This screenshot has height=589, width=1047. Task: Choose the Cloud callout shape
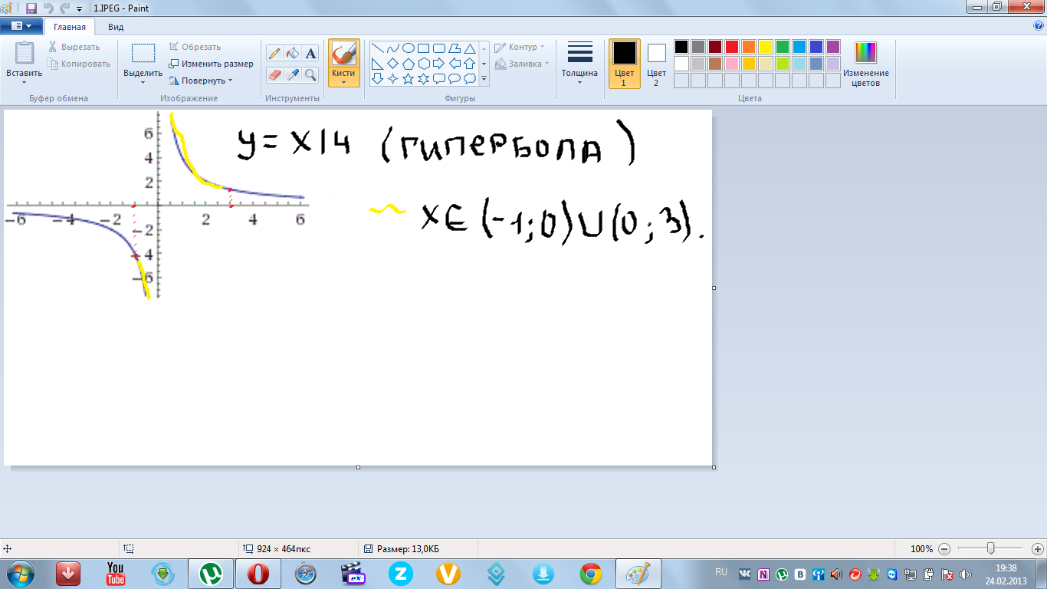coord(470,79)
